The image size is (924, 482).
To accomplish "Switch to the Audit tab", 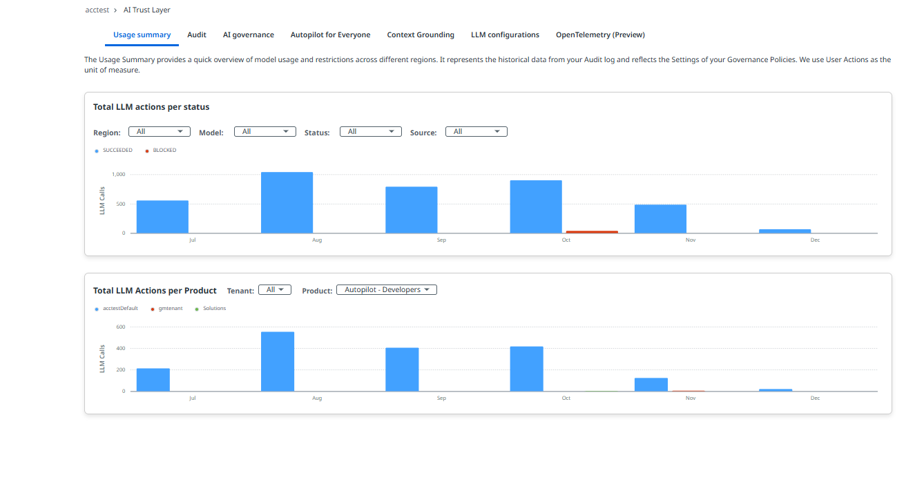I will click(197, 35).
